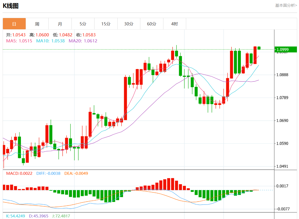Click the green 1.0999 current price tag
Screen dimensions: 299x219
[285, 49]
